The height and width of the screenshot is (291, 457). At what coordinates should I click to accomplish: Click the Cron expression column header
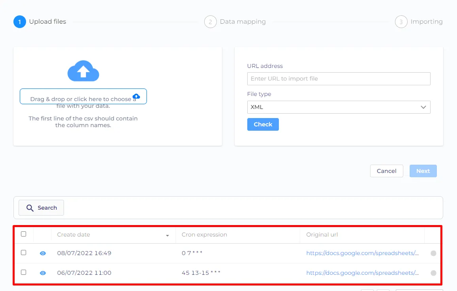tap(204, 235)
